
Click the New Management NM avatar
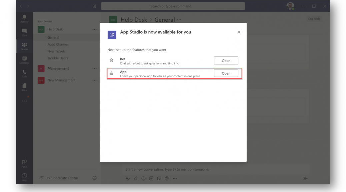point(41,80)
